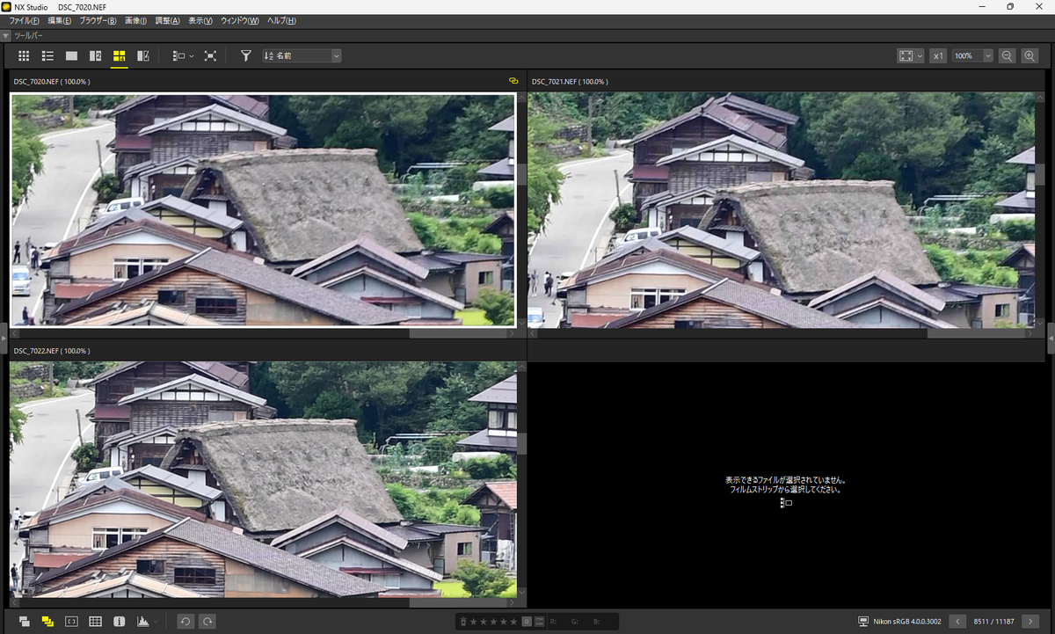The height and width of the screenshot is (634, 1055).
Task: Click the 8511 / 11187 image counter
Action: tap(993, 622)
